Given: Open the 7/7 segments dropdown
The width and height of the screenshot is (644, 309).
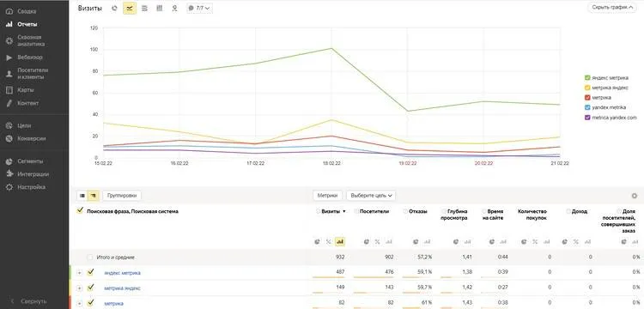Looking at the screenshot, I should coord(199,8).
